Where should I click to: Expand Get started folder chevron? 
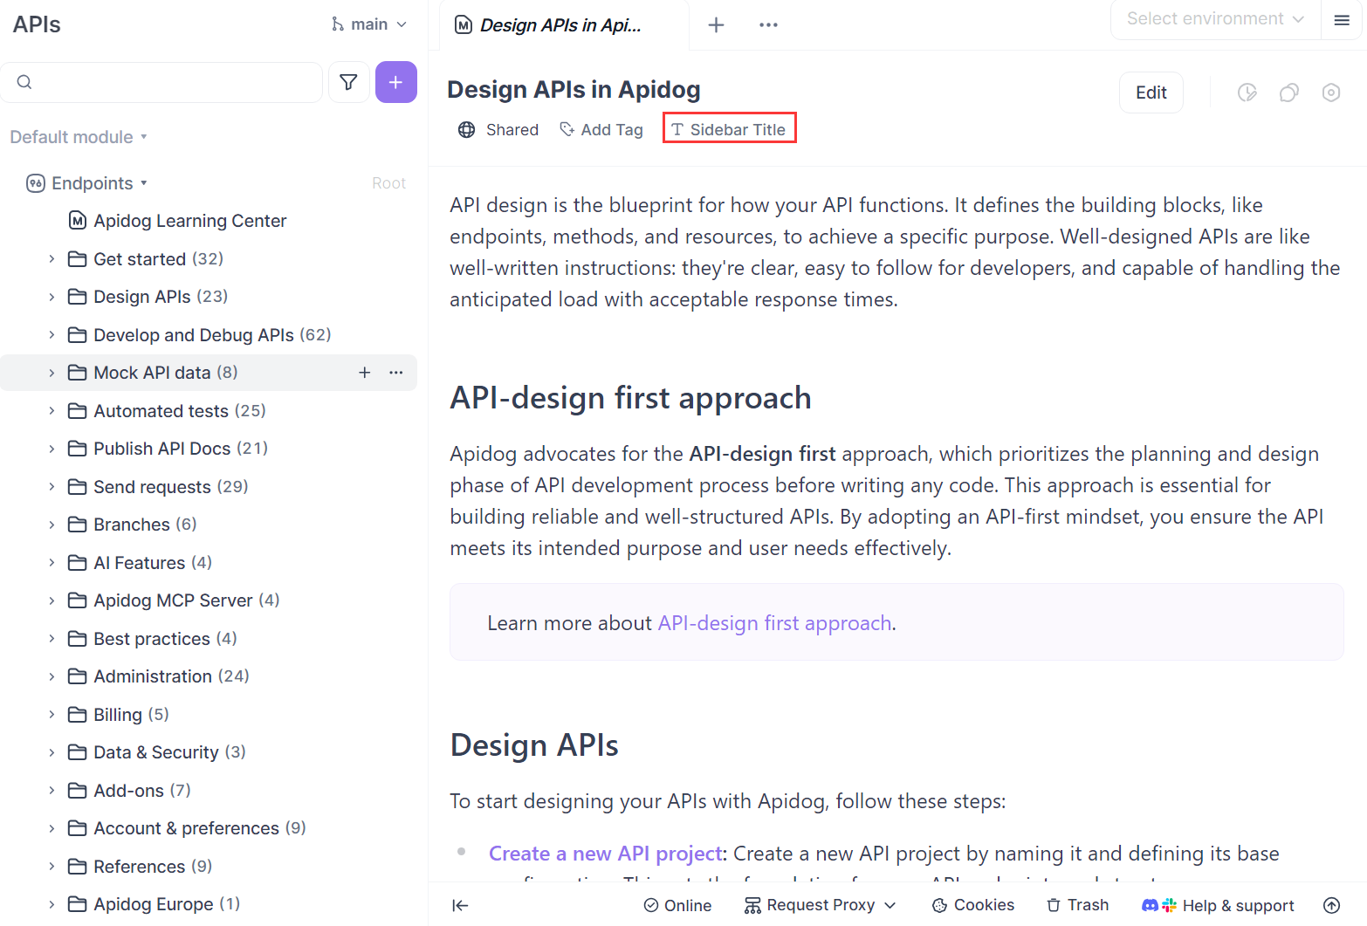pos(52,259)
